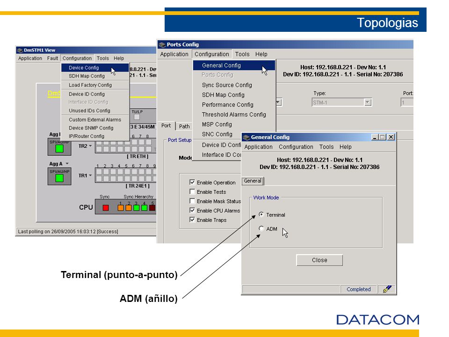
Task: Click the TU/LP indicator box
Action: coord(137,117)
